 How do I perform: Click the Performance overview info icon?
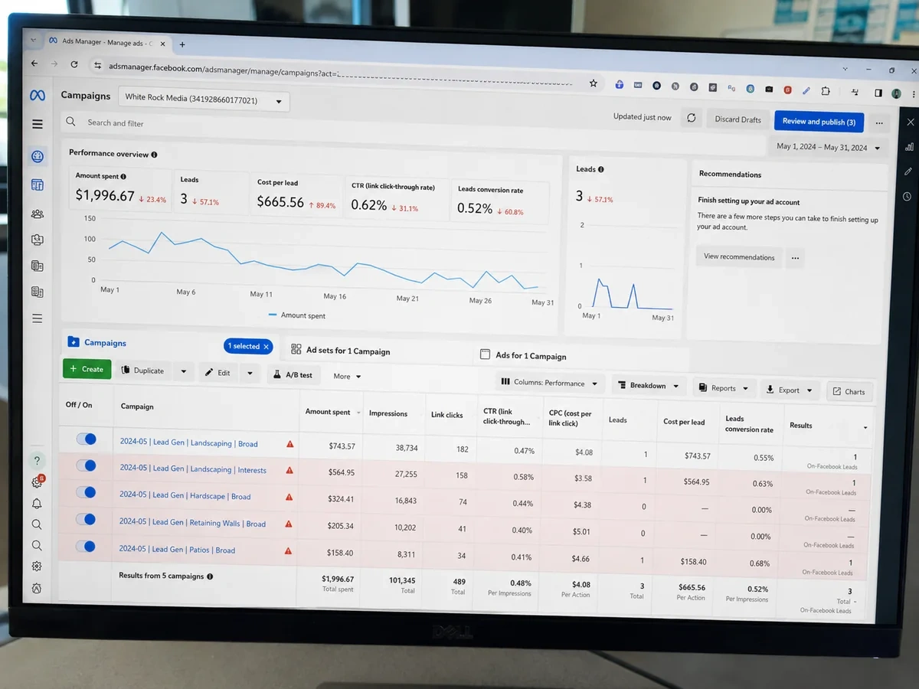tap(154, 155)
